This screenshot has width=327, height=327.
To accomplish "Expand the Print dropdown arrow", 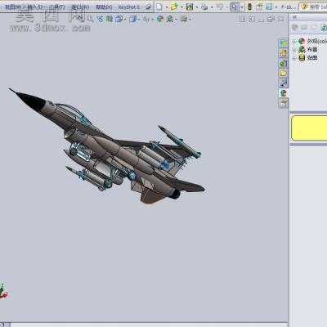I will point(212,7).
